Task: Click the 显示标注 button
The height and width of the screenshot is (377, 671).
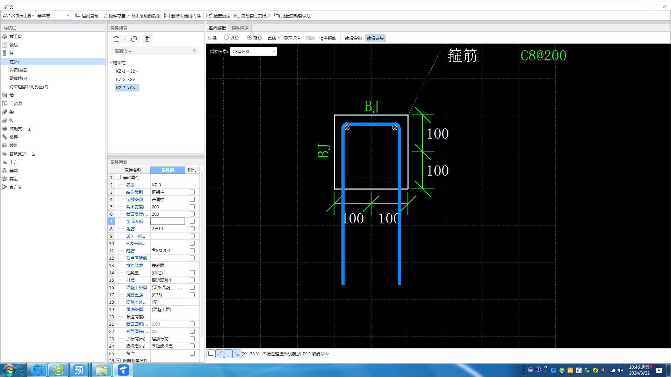Action: coord(292,38)
